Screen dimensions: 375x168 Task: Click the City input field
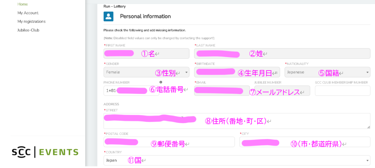tap(304, 142)
